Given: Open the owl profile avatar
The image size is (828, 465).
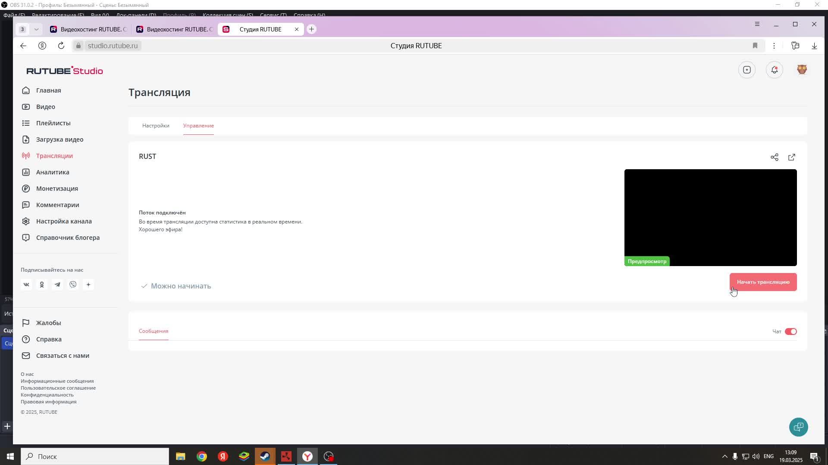Looking at the screenshot, I should [802, 70].
